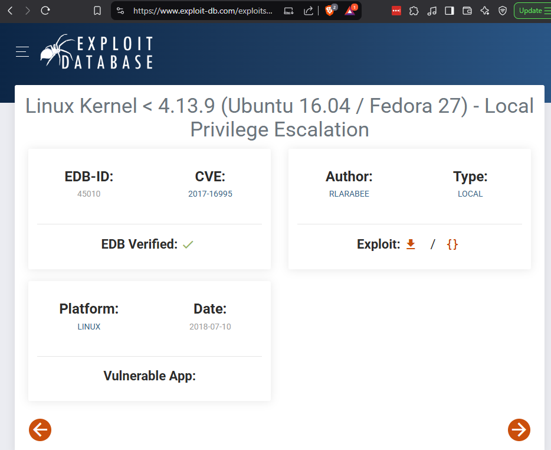Toggle the browser sidebar panel
Viewport: 551px width, 450px height.
pyautogui.click(x=449, y=11)
